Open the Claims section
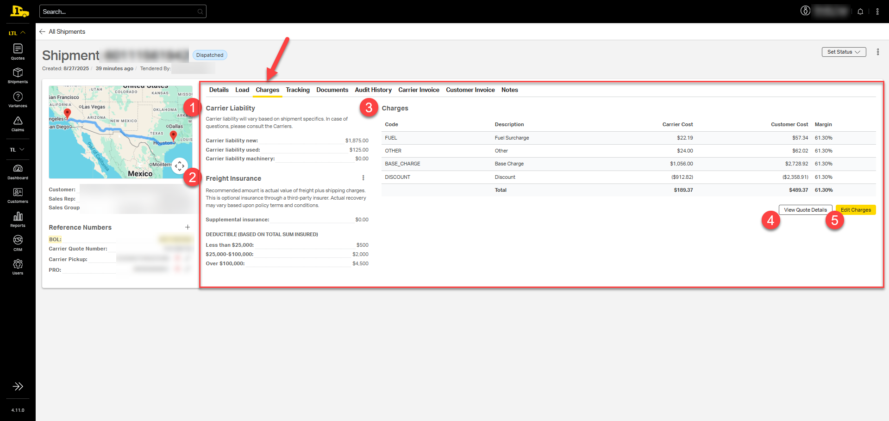Image resolution: width=889 pixels, height=421 pixels. (x=18, y=123)
